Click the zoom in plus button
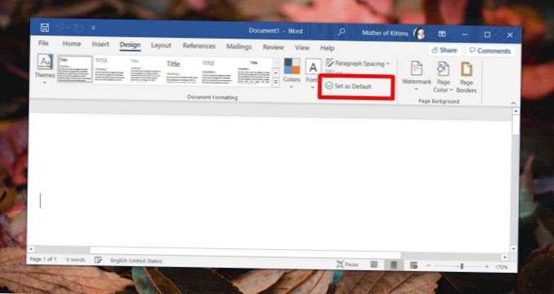Image resolution: width=554 pixels, height=294 pixels. point(487,267)
